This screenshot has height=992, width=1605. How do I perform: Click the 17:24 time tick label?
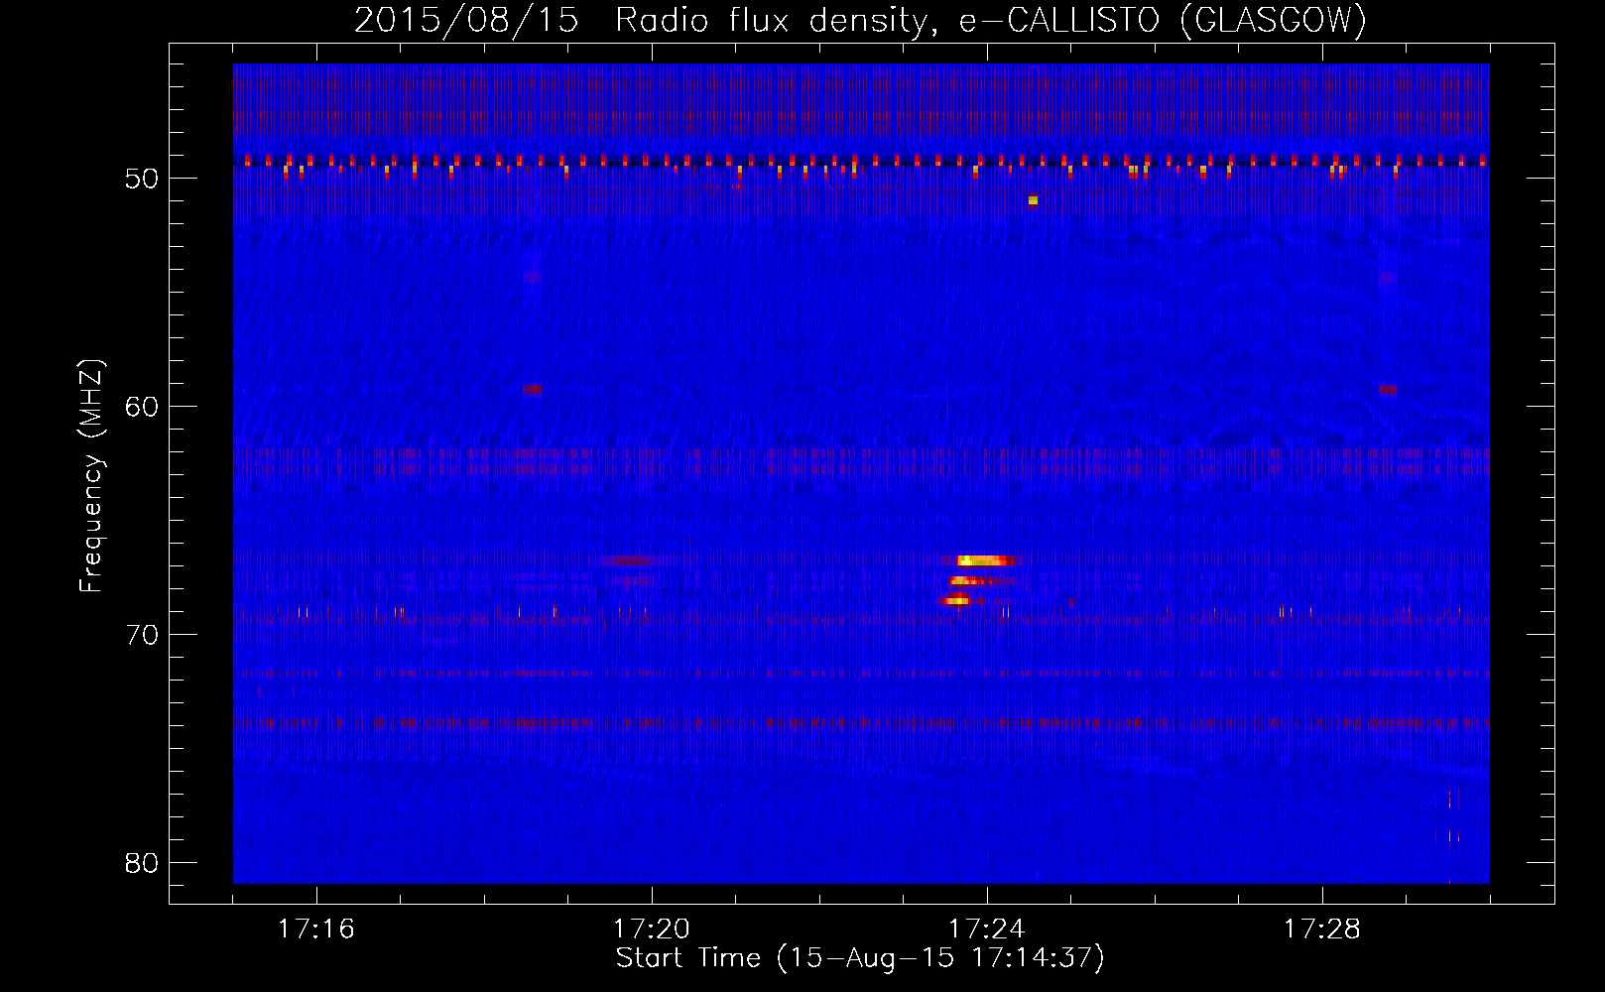pyautogui.click(x=987, y=929)
